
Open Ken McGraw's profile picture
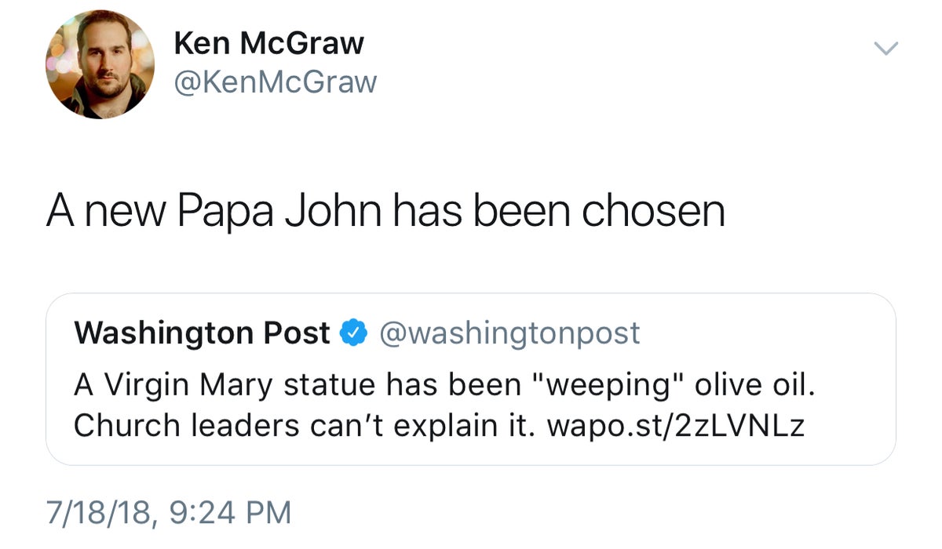(x=100, y=64)
